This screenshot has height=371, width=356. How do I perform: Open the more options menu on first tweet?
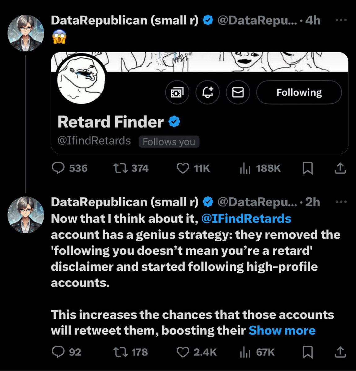click(341, 20)
